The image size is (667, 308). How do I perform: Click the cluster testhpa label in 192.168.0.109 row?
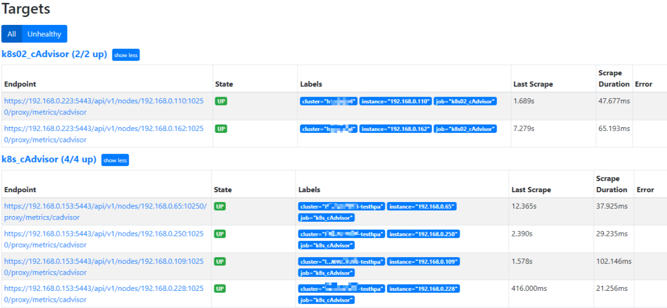[x=342, y=262]
